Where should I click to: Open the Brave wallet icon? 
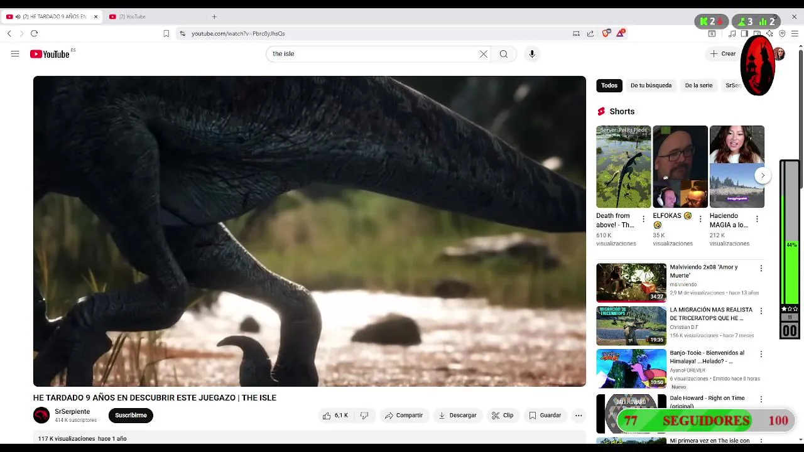click(x=757, y=33)
